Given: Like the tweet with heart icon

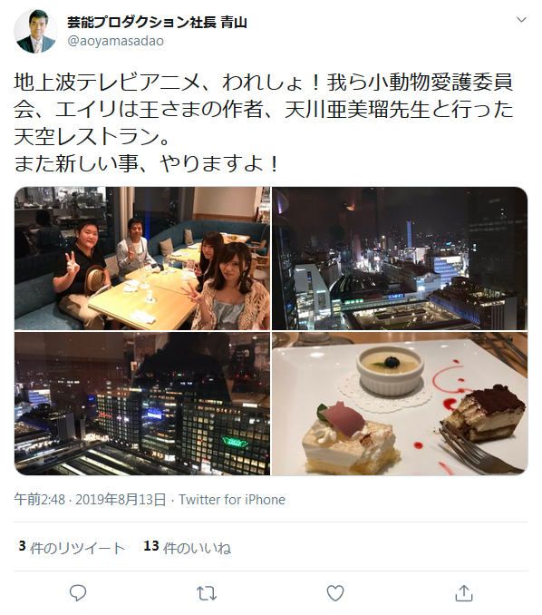Looking at the screenshot, I should tap(335, 593).
